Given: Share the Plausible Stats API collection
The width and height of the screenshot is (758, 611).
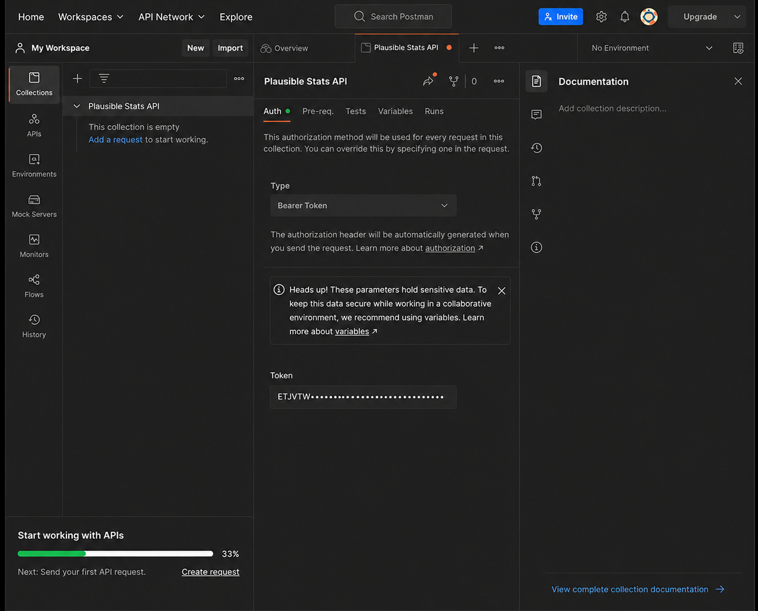Looking at the screenshot, I should coord(428,81).
